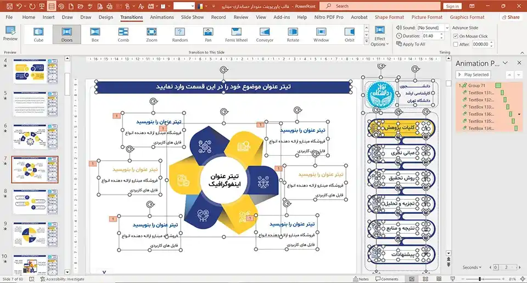The width and height of the screenshot is (527, 283).
Task: Open Animation Pane options chevron
Action: pyautogui.click(x=505, y=63)
